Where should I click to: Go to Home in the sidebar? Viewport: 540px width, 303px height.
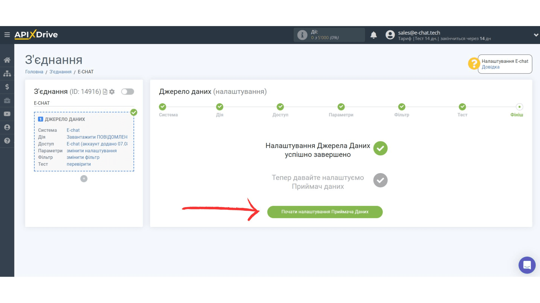(7, 60)
